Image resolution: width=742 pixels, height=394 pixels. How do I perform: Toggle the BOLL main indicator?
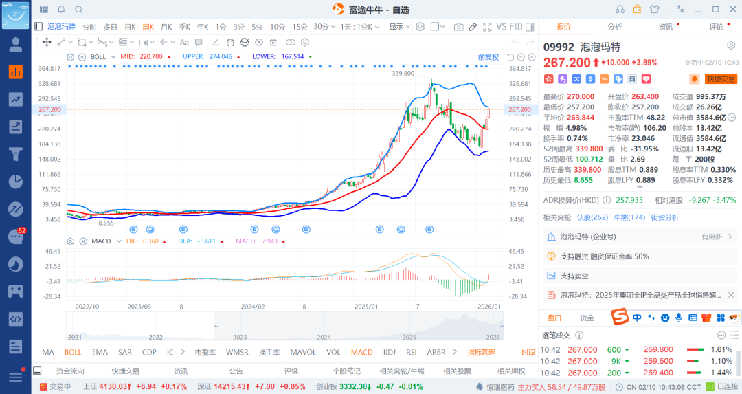point(73,352)
